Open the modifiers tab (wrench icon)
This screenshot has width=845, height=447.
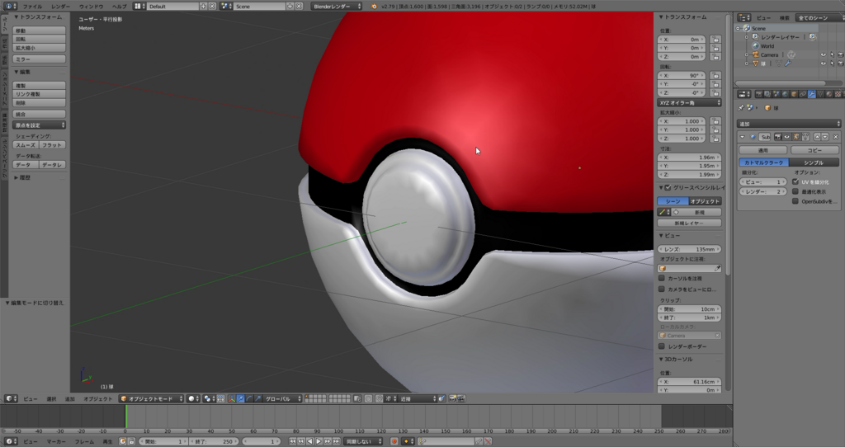[812, 94]
